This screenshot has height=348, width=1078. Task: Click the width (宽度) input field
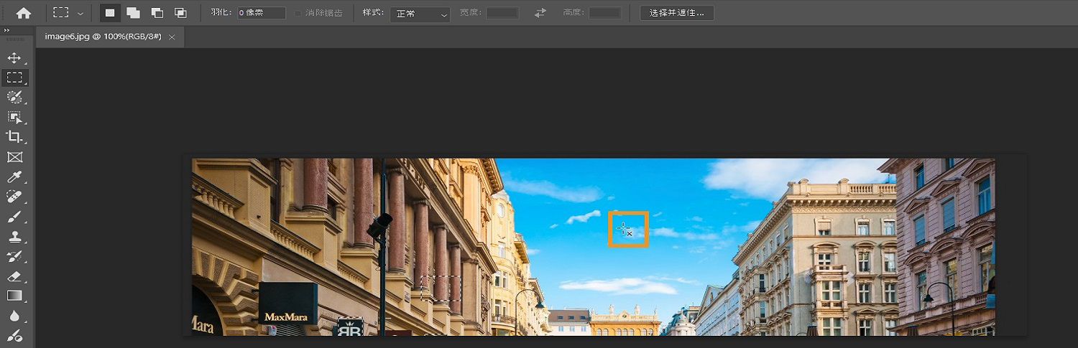(502, 13)
